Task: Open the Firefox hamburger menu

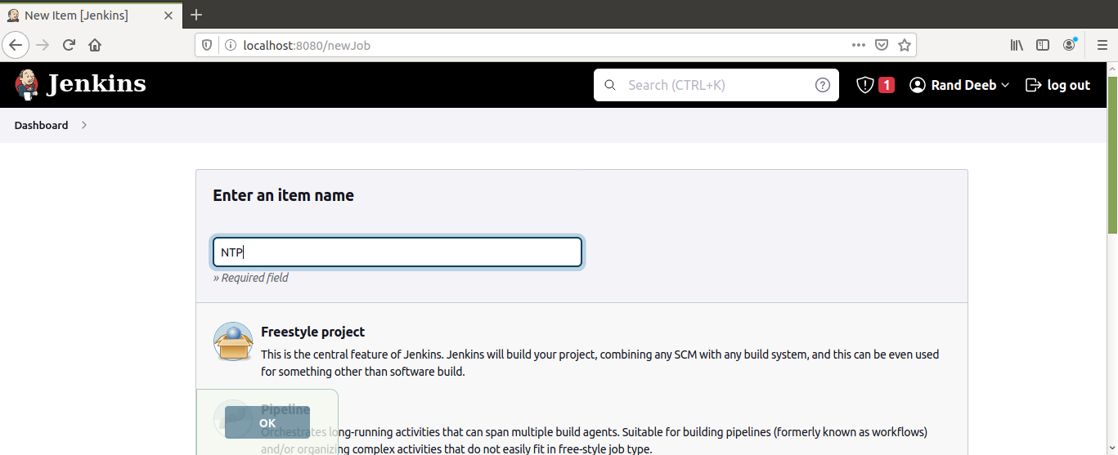Action: coord(1102,45)
